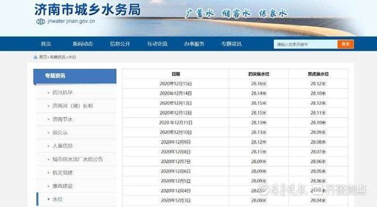Click the 趵突泉水位 column header

[259, 74]
